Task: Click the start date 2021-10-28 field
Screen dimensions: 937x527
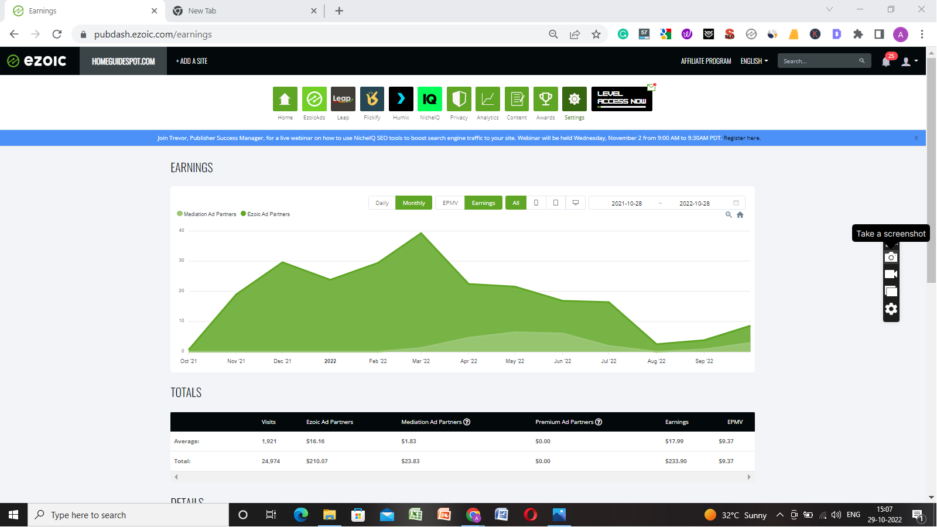Action: pyautogui.click(x=627, y=203)
